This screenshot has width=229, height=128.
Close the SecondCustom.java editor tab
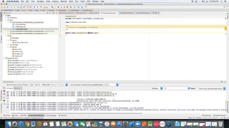[117, 13]
